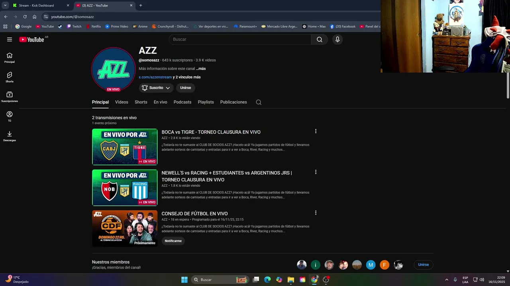Activate voice search microphone
The image size is (510, 286).
[x=337, y=39]
